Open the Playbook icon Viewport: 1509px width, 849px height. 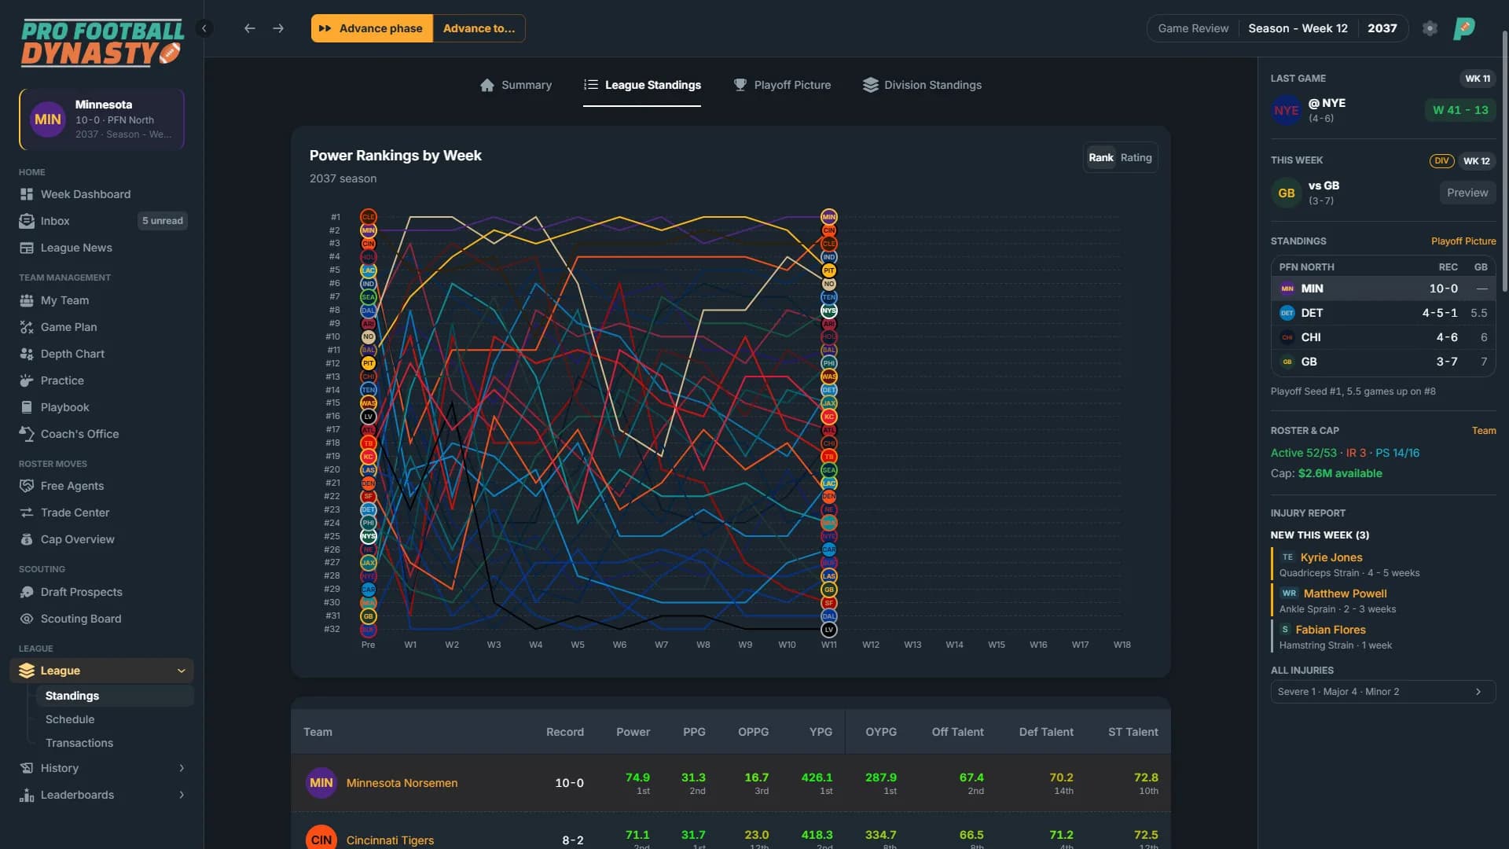click(x=27, y=407)
